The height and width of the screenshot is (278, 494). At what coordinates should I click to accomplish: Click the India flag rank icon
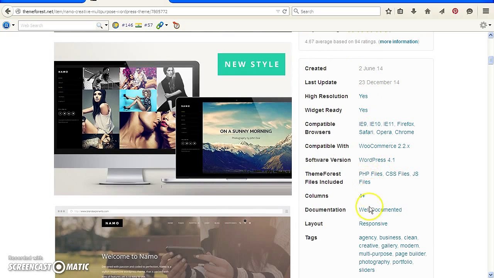(x=139, y=25)
